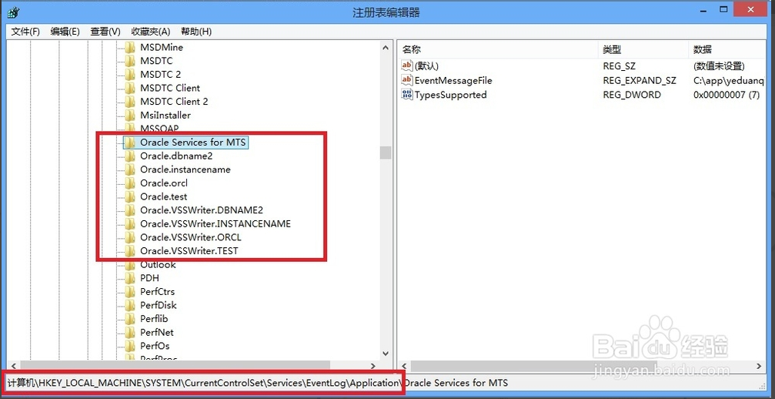Sort values by the 数据 column header
This screenshot has width=775, height=399.
(727, 49)
